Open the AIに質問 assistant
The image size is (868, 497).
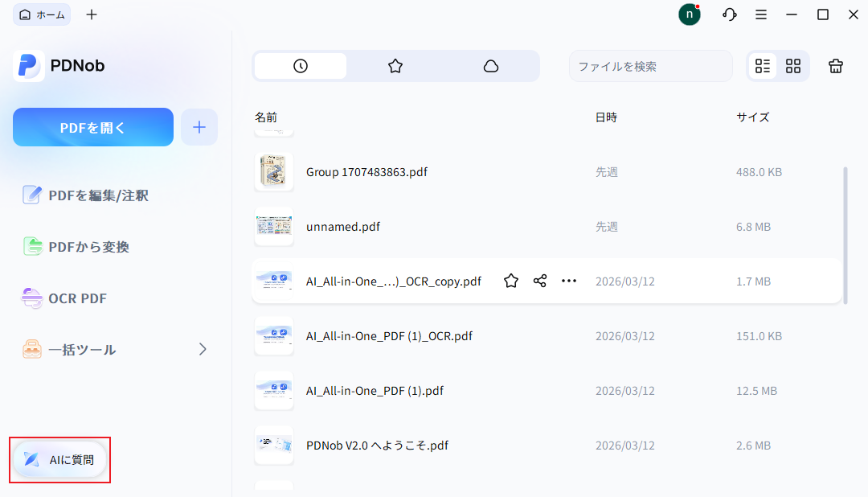(x=59, y=460)
